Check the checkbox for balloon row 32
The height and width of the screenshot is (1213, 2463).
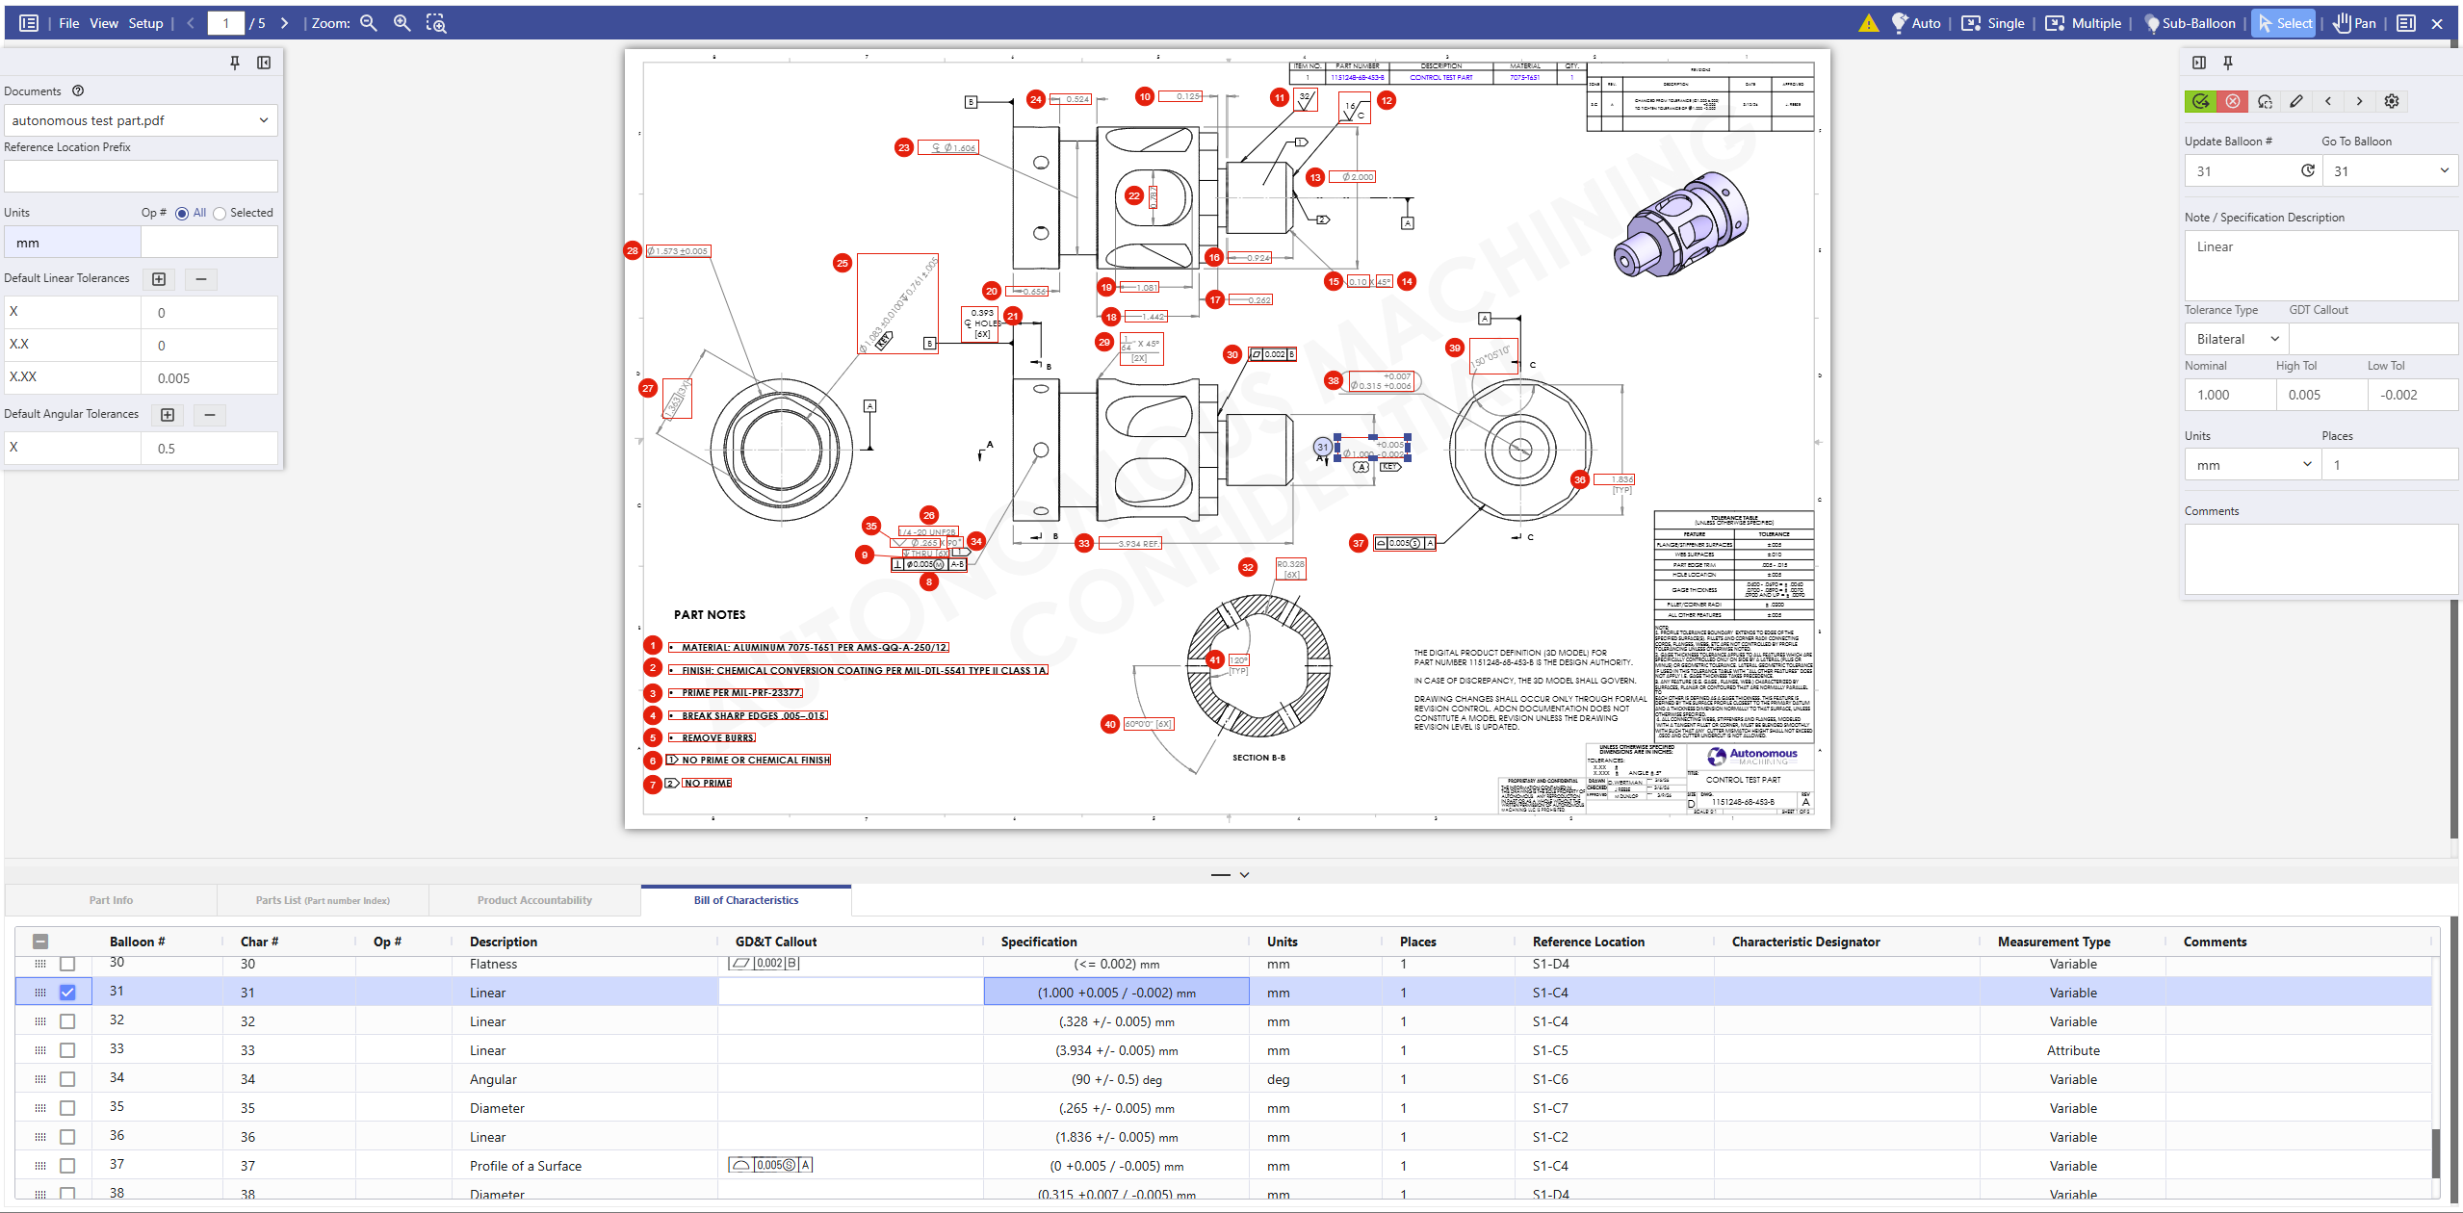pos(66,1020)
